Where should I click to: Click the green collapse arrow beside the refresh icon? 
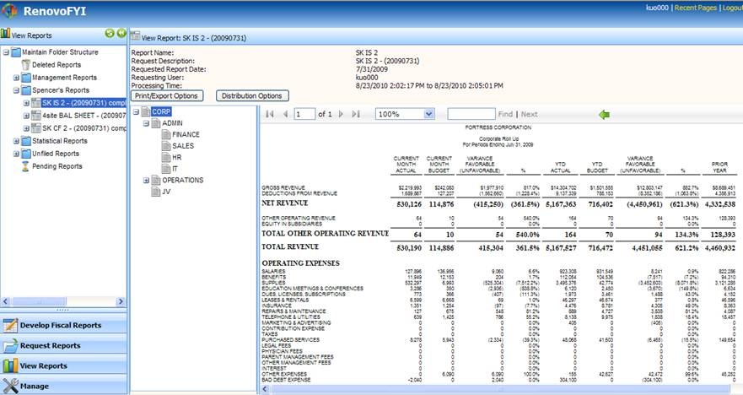[x=121, y=33]
